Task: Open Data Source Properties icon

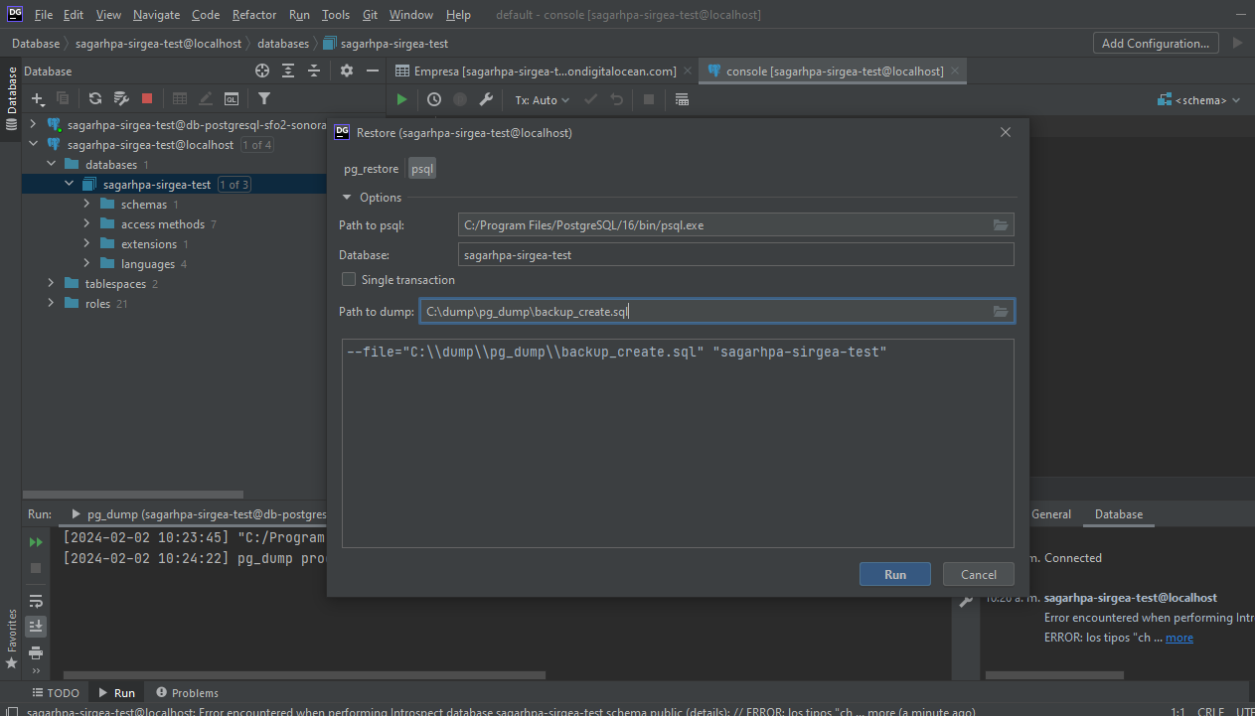Action: 121,98
